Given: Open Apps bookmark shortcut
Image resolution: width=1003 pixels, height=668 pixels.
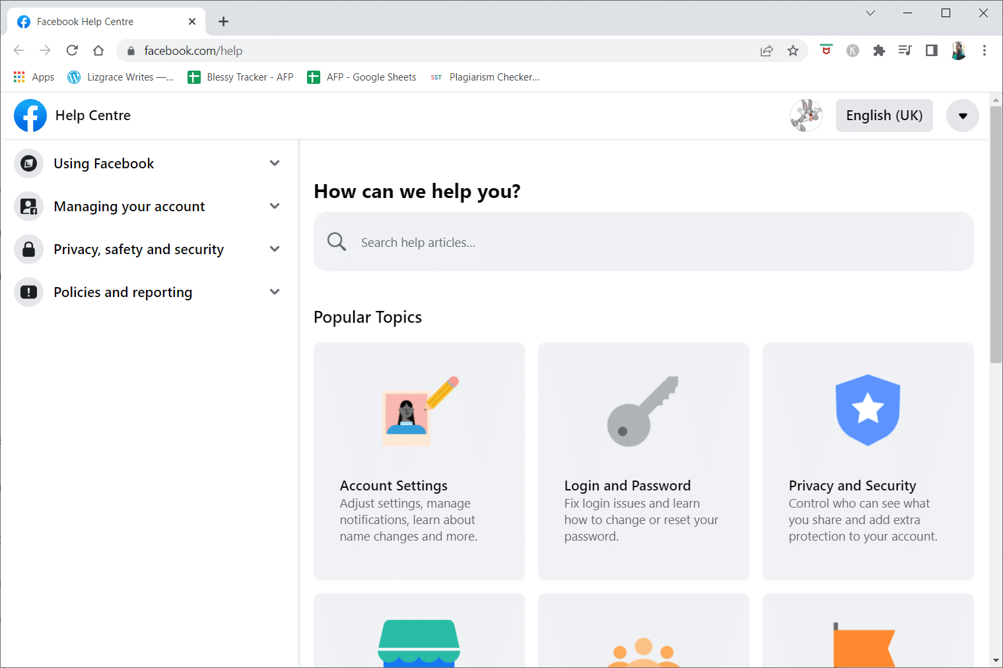Looking at the screenshot, I should pyautogui.click(x=34, y=77).
